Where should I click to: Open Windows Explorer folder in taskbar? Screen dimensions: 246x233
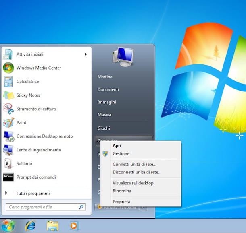click(x=53, y=226)
